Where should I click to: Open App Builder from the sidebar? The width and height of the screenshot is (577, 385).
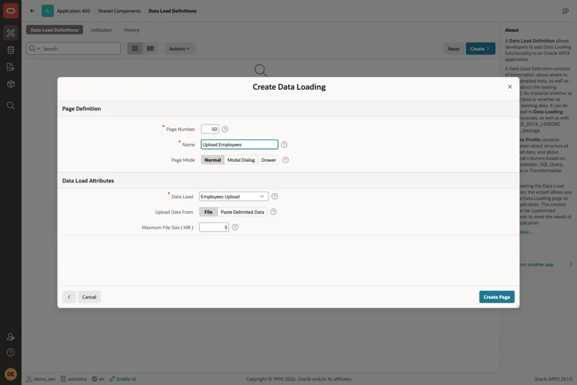pos(11,33)
